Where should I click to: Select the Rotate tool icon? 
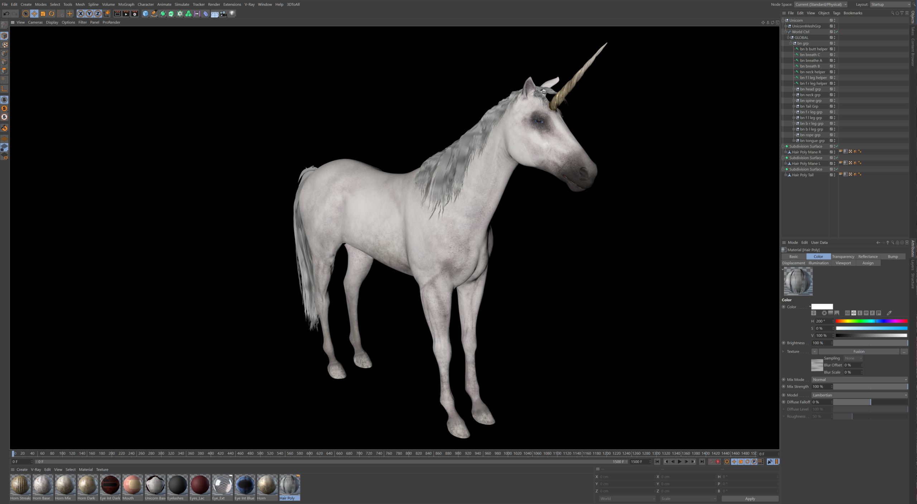(52, 14)
